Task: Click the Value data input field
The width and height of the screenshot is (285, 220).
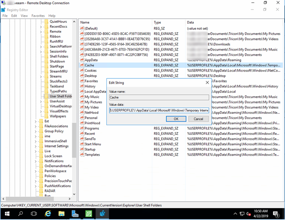Action: [x=159, y=110]
